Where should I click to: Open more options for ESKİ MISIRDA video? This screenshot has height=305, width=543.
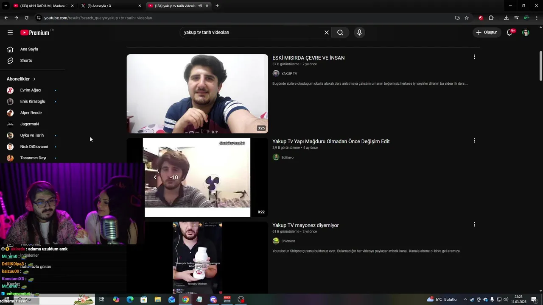(x=474, y=57)
